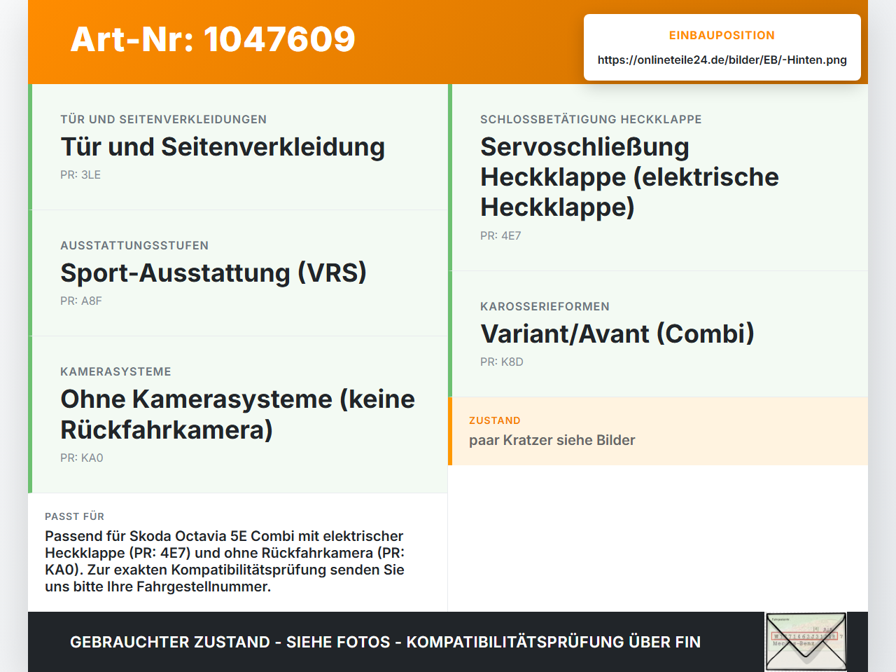896x672 pixels.
Task: Click the Art-Nr: 1047609 heading
Action: tap(213, 39)
